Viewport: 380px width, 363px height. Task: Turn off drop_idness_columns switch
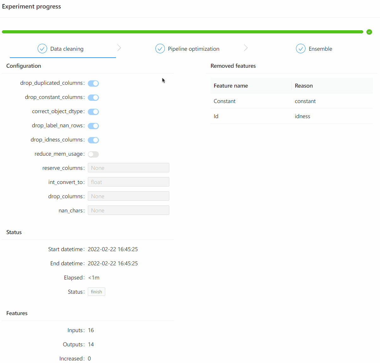(x=93, y=140)
